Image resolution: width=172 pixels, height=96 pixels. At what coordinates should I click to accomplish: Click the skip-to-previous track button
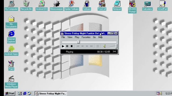tap(78, 46)
